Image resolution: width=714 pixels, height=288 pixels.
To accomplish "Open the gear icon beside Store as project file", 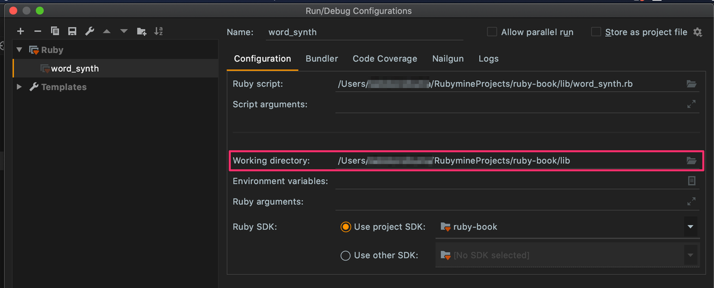I will [x=698, y=32].
